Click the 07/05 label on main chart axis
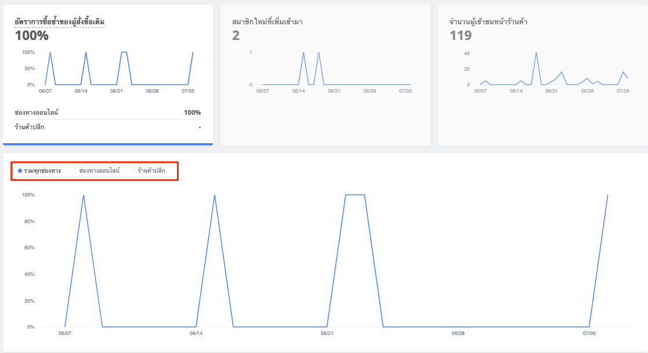648x353 pixels. coord(589,333)
